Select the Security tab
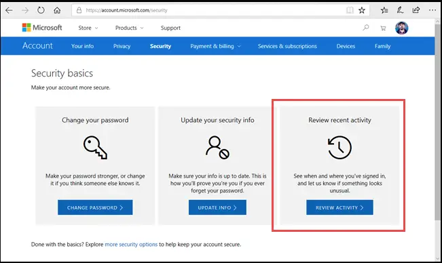The width and height of the screenshot is (442, 263). 160,46
